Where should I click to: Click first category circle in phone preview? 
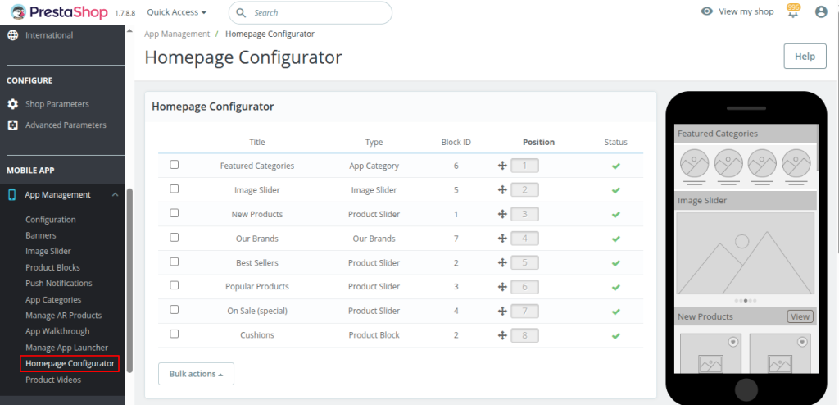coord(694,163)
